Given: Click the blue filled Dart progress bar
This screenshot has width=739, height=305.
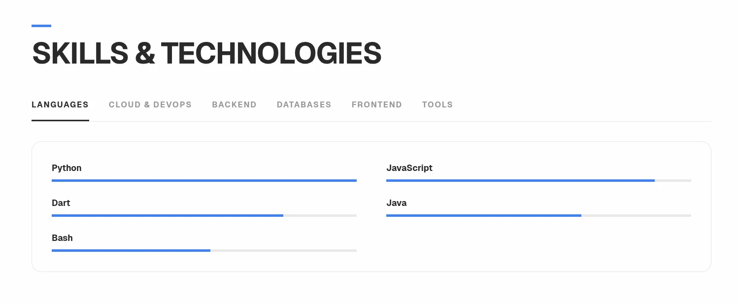Looking at the screenshot, I should pos(168,216).
